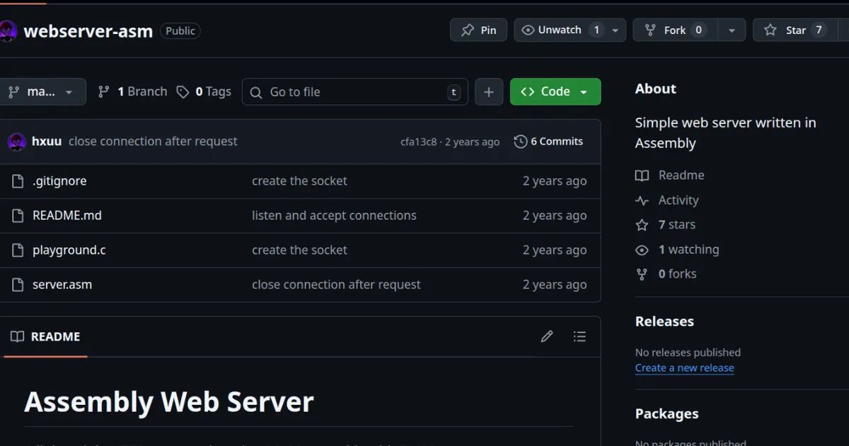
Task: Open latest commit message 'close connection after request'
Action: click(x=153, y=142)
